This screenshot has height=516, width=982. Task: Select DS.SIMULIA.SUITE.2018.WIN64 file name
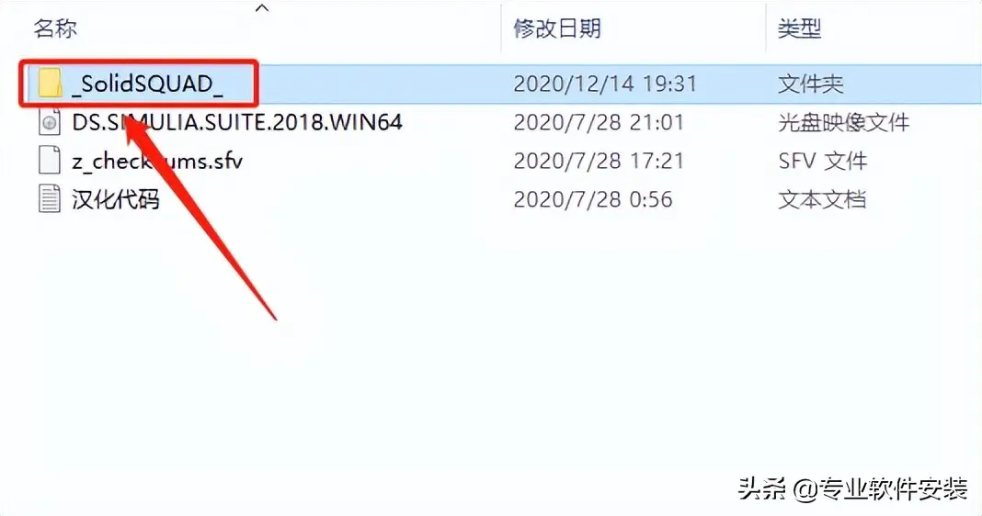click(x=237, y=122)
